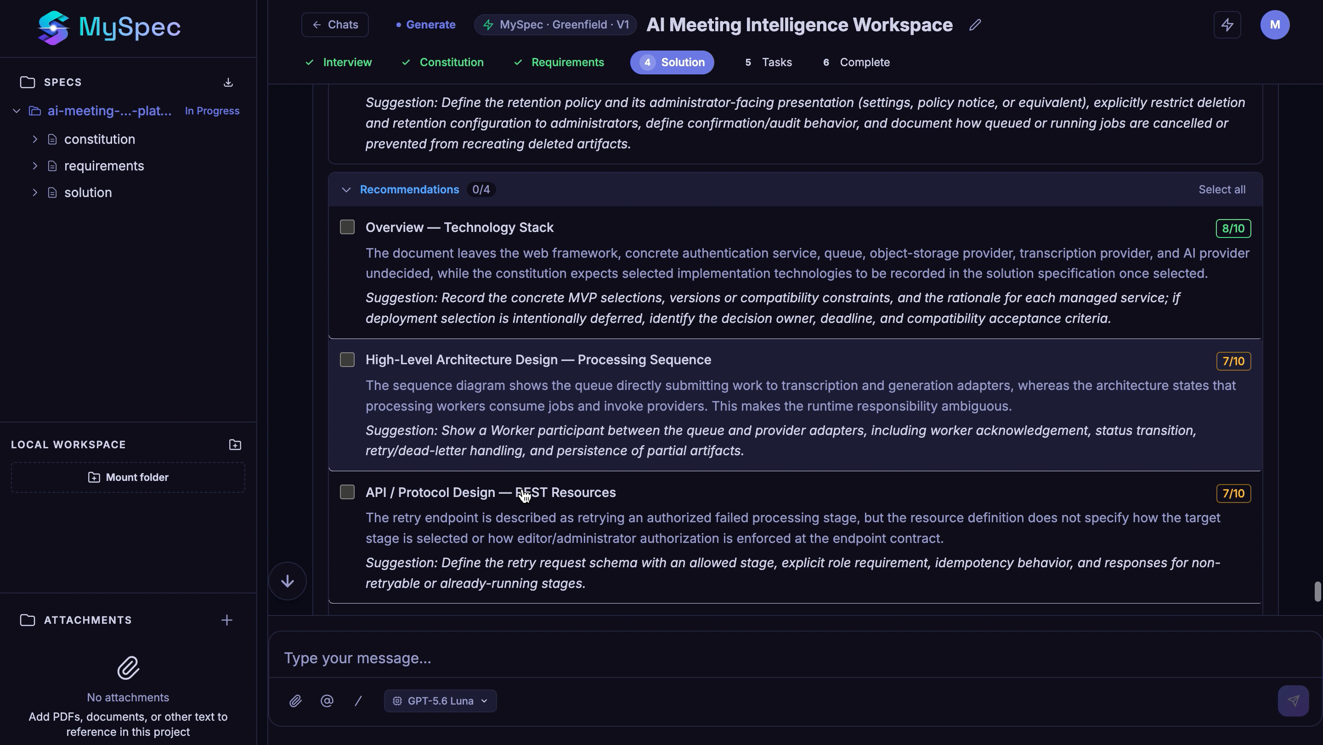1323x745 pixels.
Task: Check High-Level Architecture Design — Processing Sequence
Action: tap(347, 360)
